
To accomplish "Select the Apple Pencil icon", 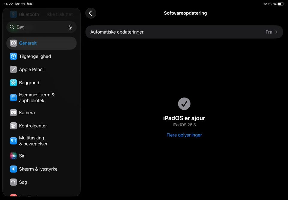I will 13,70.
